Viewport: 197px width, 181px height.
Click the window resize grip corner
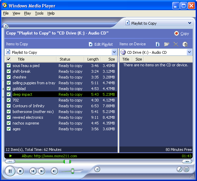(x=192, y=176)
